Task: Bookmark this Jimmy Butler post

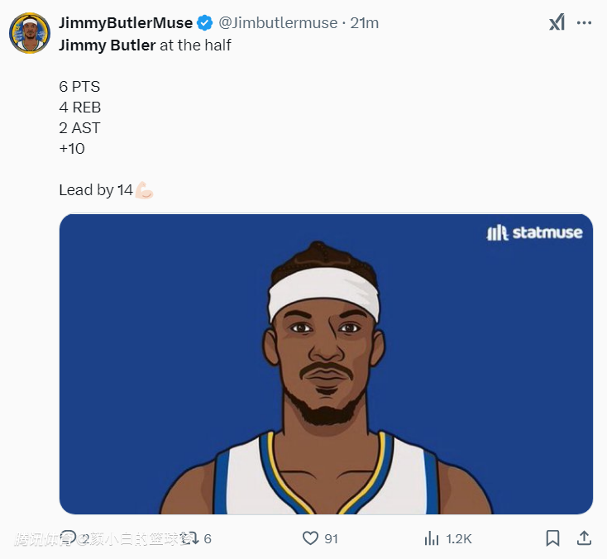Action: click(552, 538)
